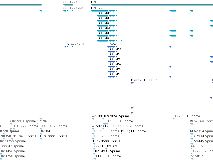Image resolution: width=213 pixels, height=160 pixels.
Task: Open the Hr46-RA transcript label
Action: click(x=104, y=28)
